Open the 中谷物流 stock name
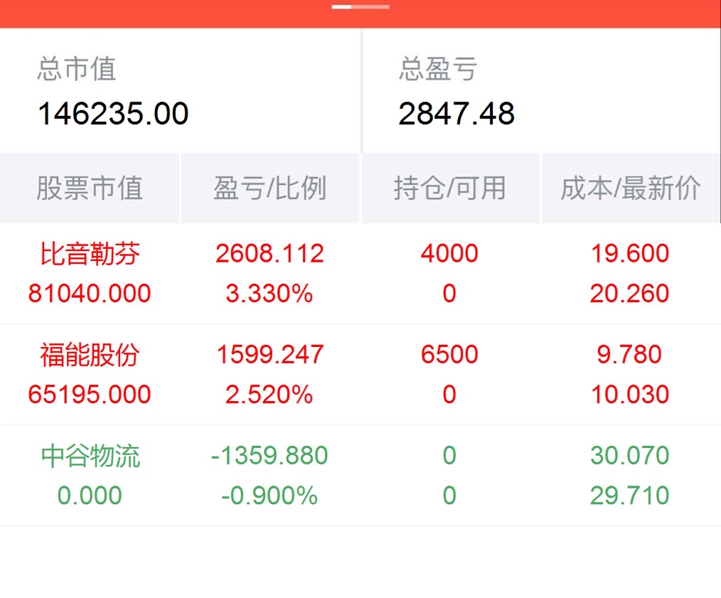 (x=90, y=456)
